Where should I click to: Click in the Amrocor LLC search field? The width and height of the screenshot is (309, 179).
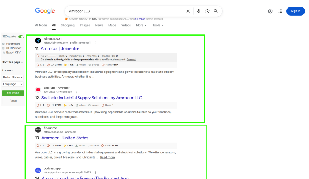pyautogui.click(x=126, y=11)
